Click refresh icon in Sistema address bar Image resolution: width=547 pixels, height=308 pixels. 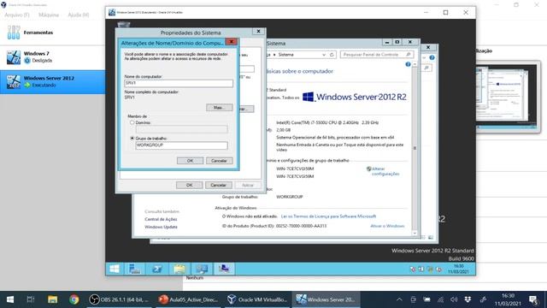tap(332, 55)
